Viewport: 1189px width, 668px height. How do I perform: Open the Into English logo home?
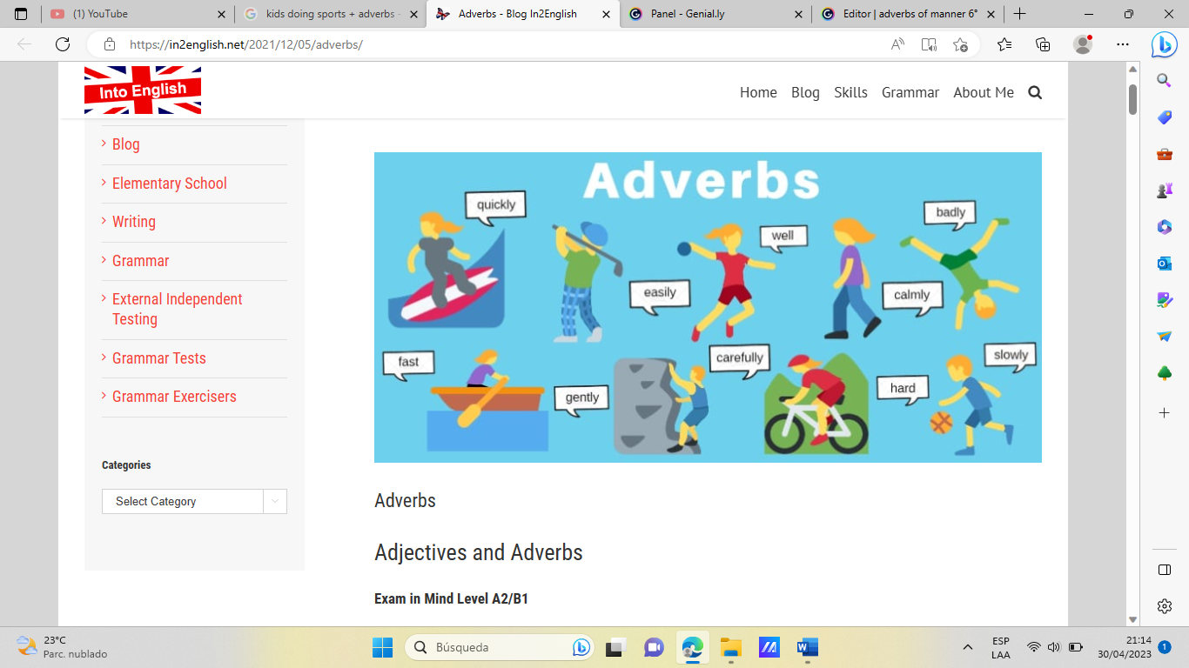click(x=143, y=90)
